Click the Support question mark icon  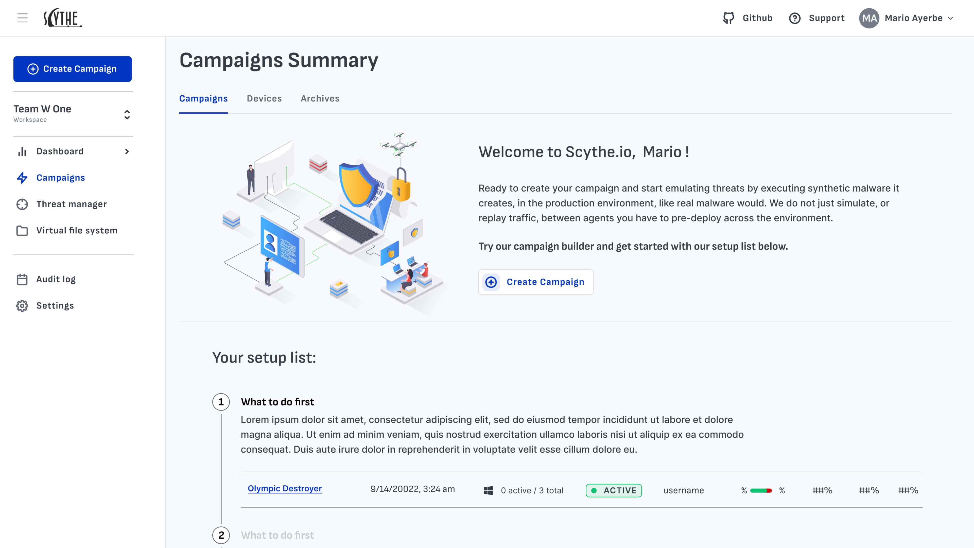tap(794, 18)
